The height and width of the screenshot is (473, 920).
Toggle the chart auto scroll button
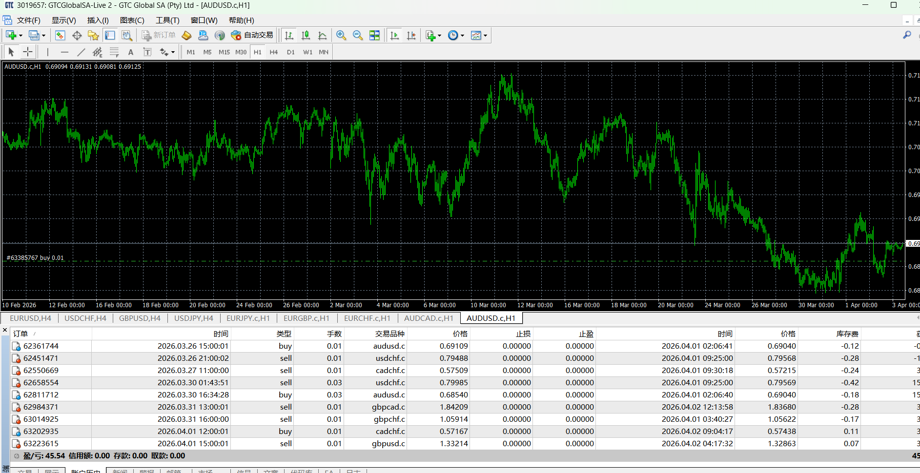[x=394, y=36]
